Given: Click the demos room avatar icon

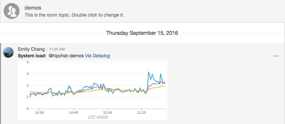Looking at the screenshot, I should click(12, 11).
